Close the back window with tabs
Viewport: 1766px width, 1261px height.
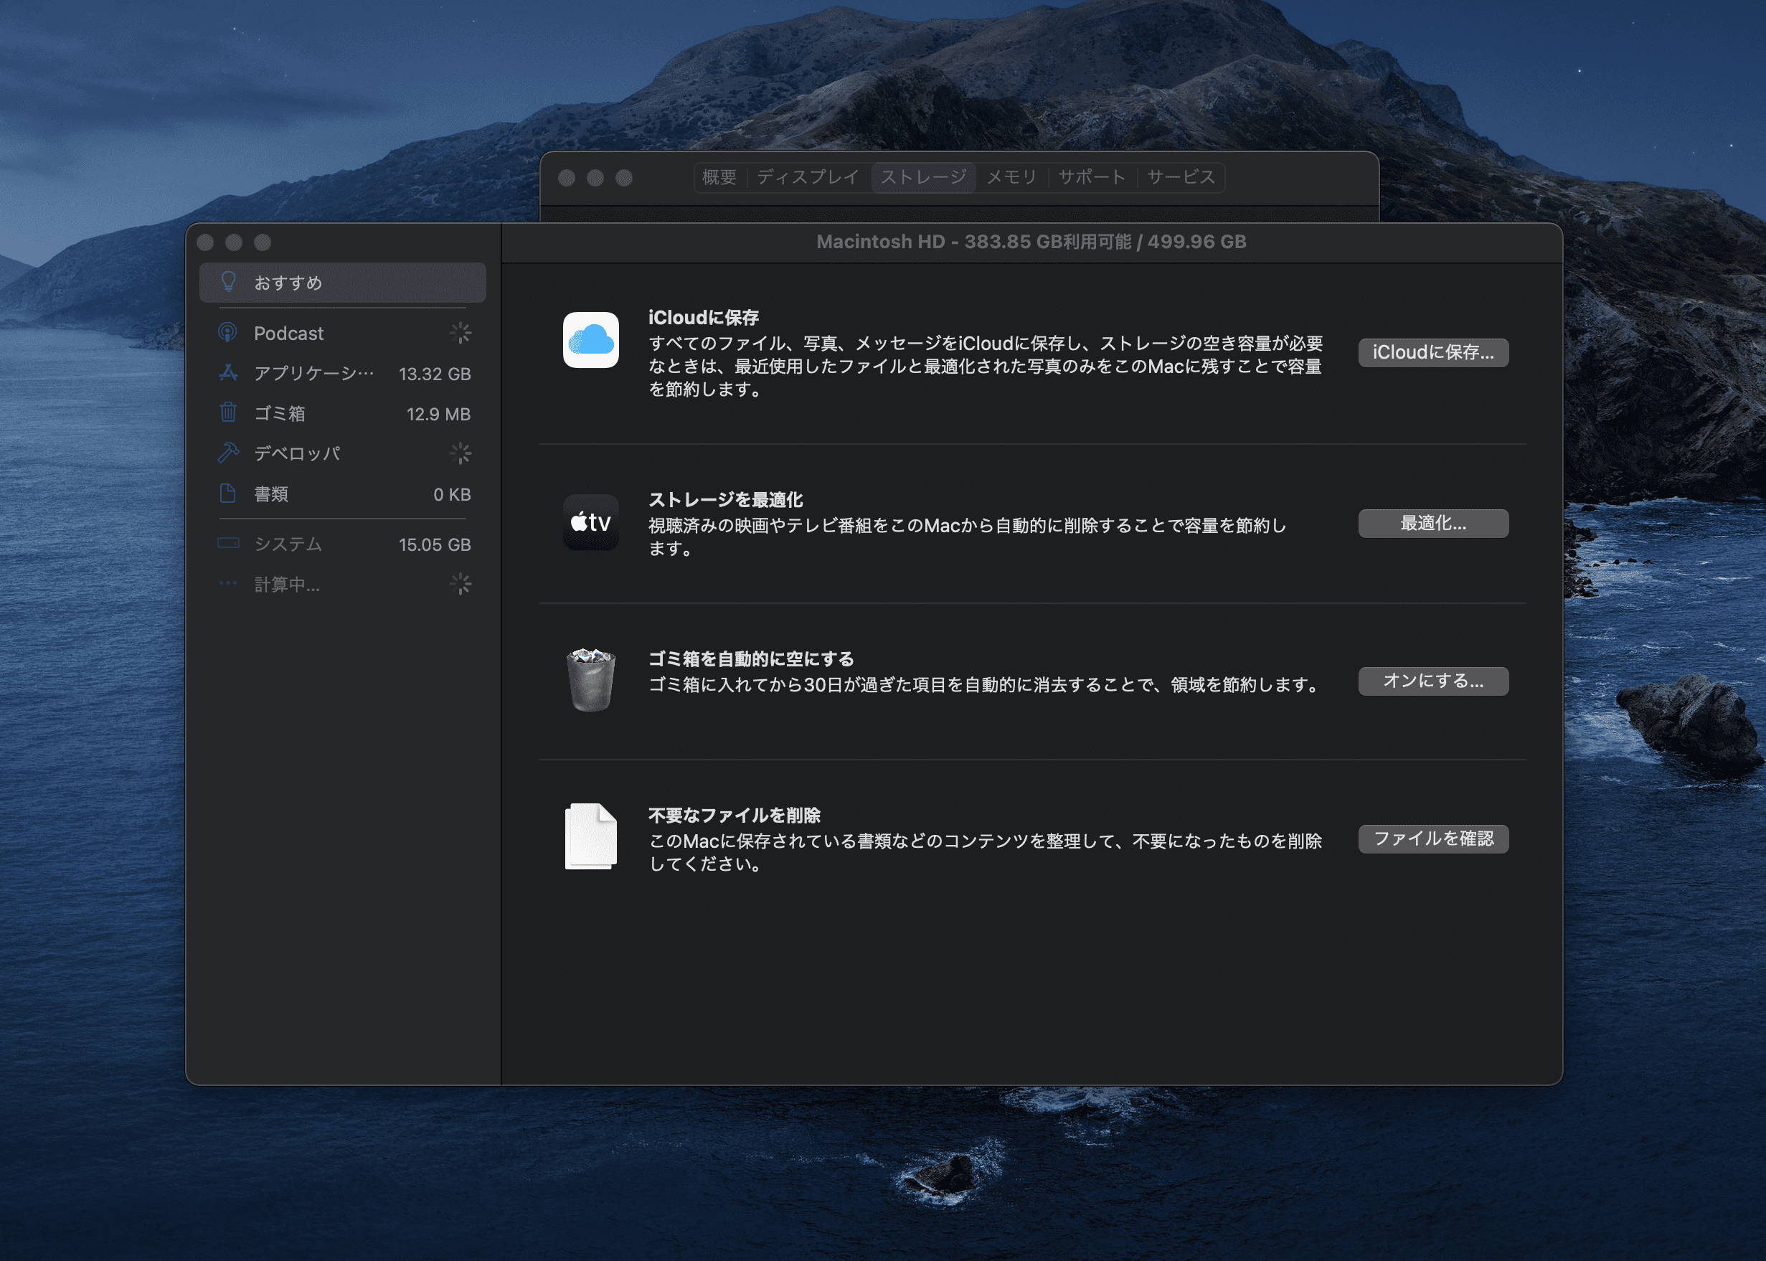click(x=567, y=178)
